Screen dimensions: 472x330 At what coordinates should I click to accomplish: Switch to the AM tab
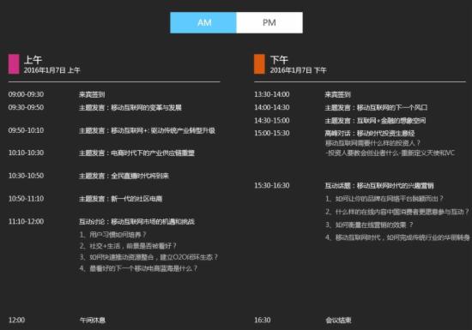pos(203,22)
